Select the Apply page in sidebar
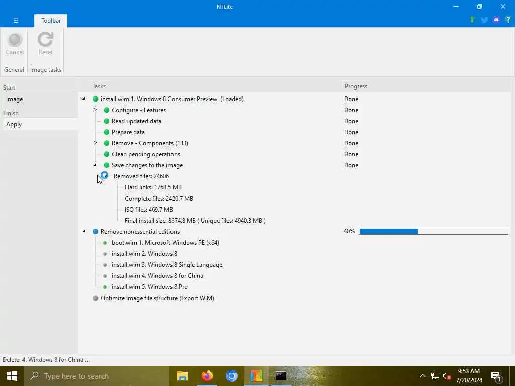This screenshot has width=515, height=386. (x=40, y=124)
